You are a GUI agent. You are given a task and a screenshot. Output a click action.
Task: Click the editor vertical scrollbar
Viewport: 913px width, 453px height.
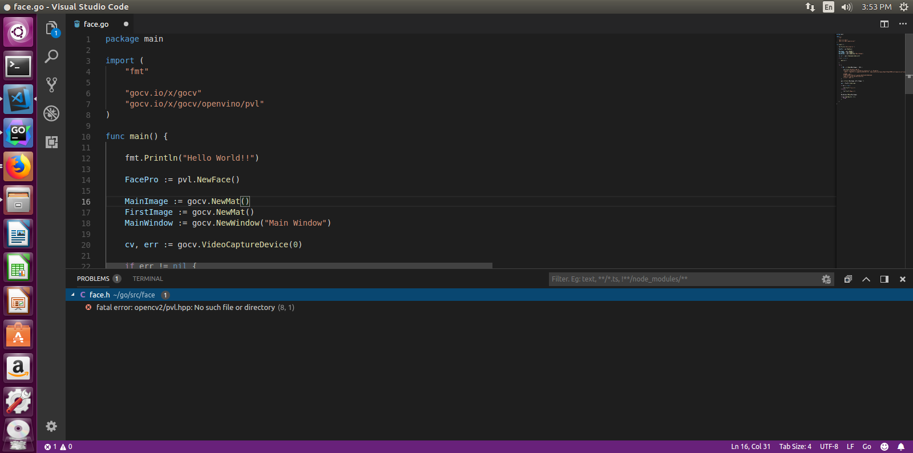(x=909, y=63)
